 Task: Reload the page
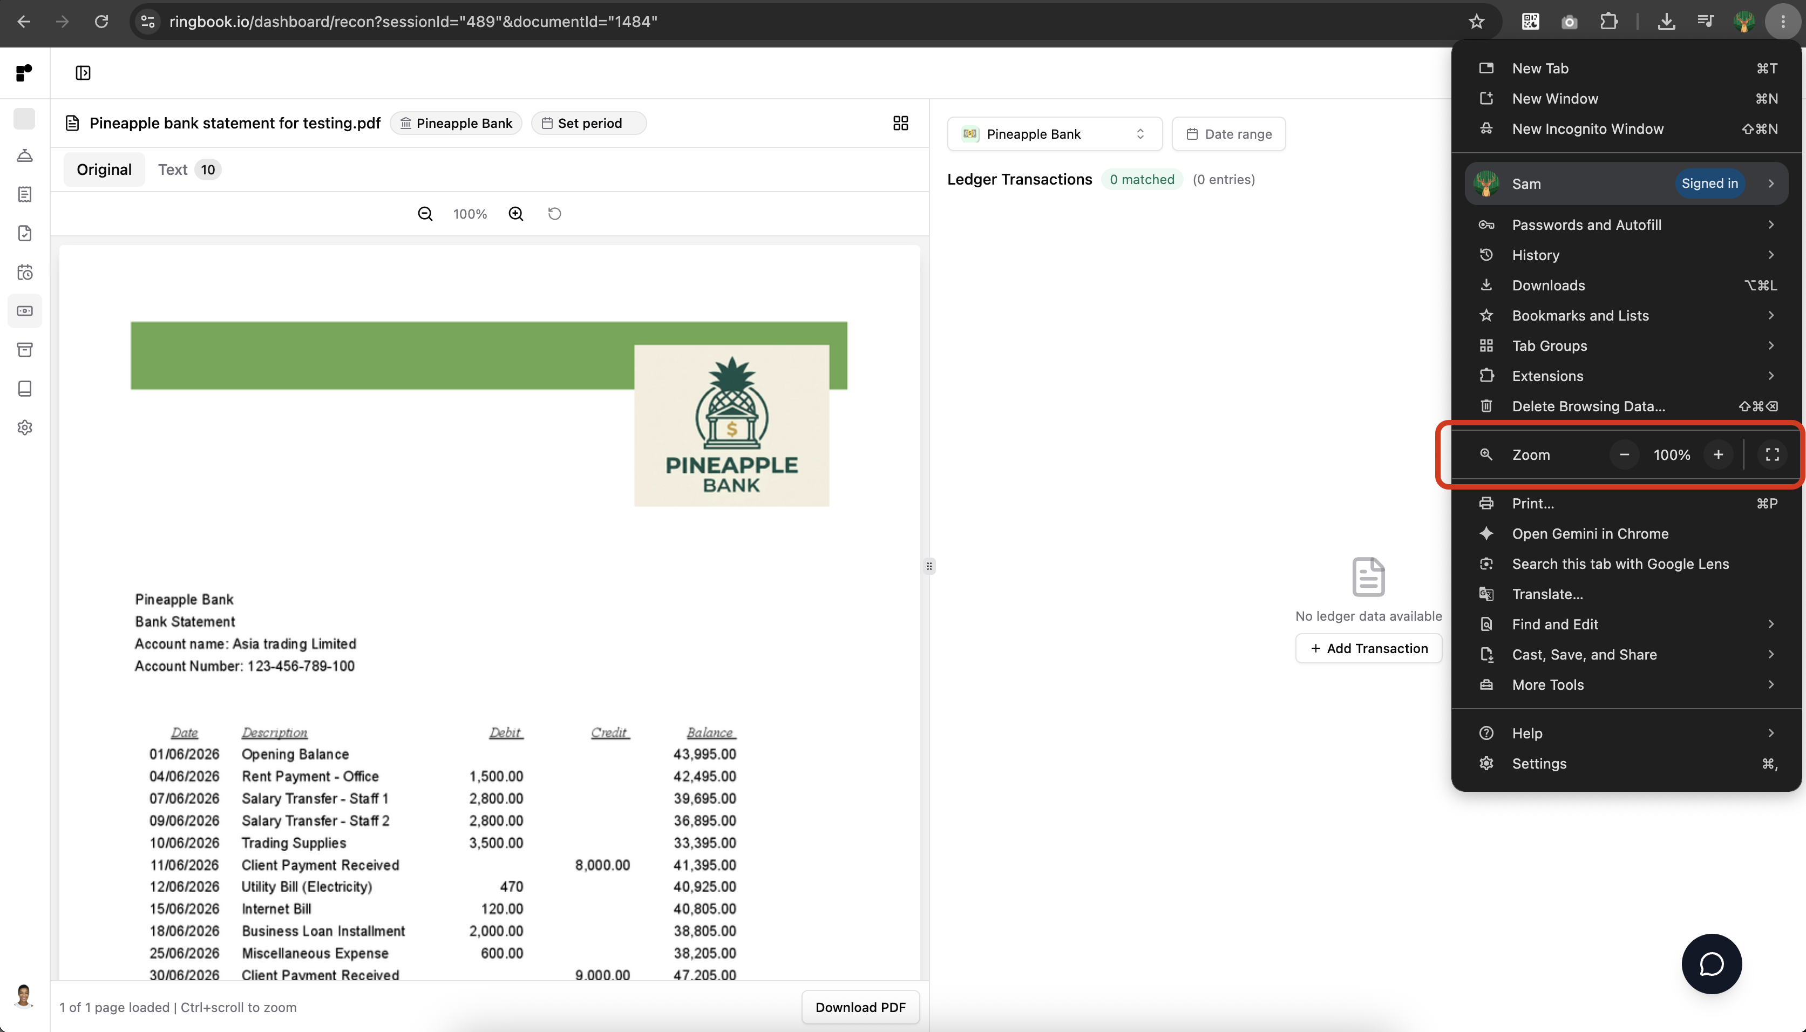tap(101, 22)
